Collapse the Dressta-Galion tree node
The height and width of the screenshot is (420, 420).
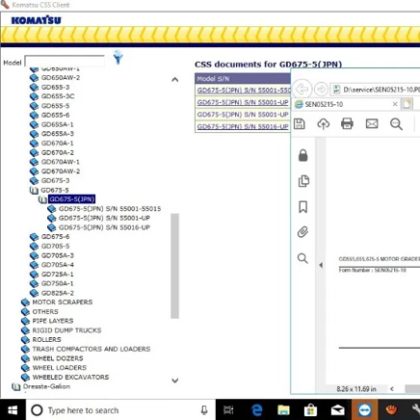pyautogui.click(x=16, y=386)
